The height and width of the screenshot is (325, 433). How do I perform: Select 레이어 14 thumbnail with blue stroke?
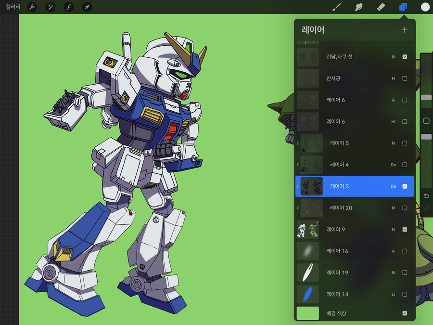click(307, 294)
